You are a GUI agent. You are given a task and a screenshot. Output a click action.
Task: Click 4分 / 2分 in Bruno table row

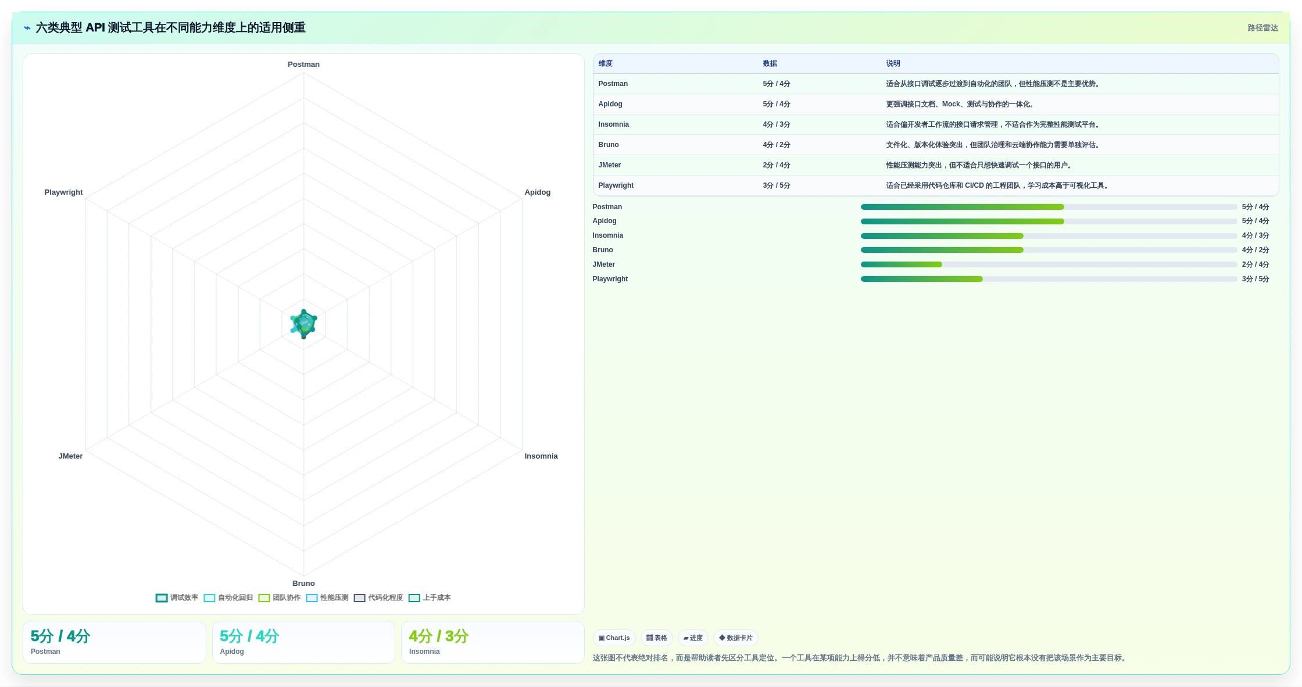click(777, 145)
